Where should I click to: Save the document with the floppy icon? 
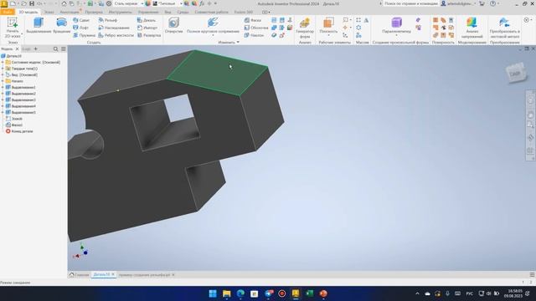click(32, 3)
